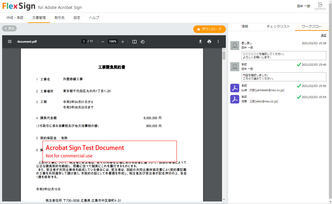Click the 工事請負契約書 document title
The image size is (332, 204).
pos(112,67)
